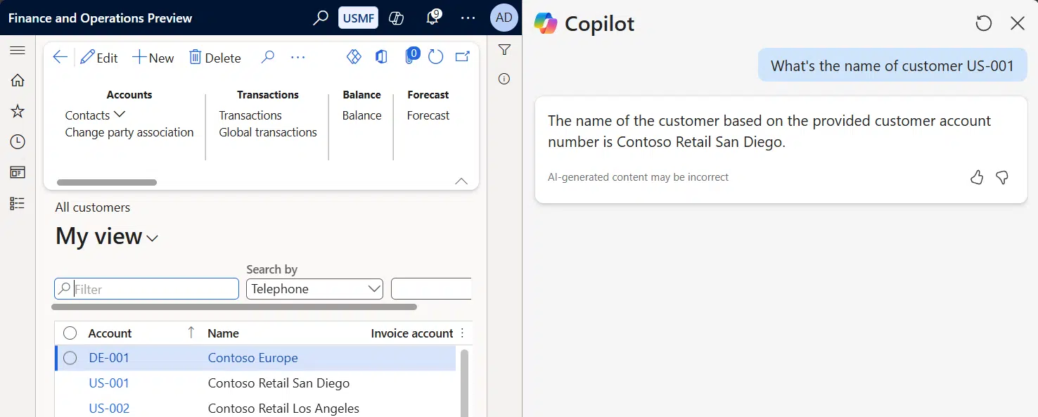Expand the Contacts dropdown under Accounts
The height and width of the screenshot is (417, 1038).
(x=120, y=115)
